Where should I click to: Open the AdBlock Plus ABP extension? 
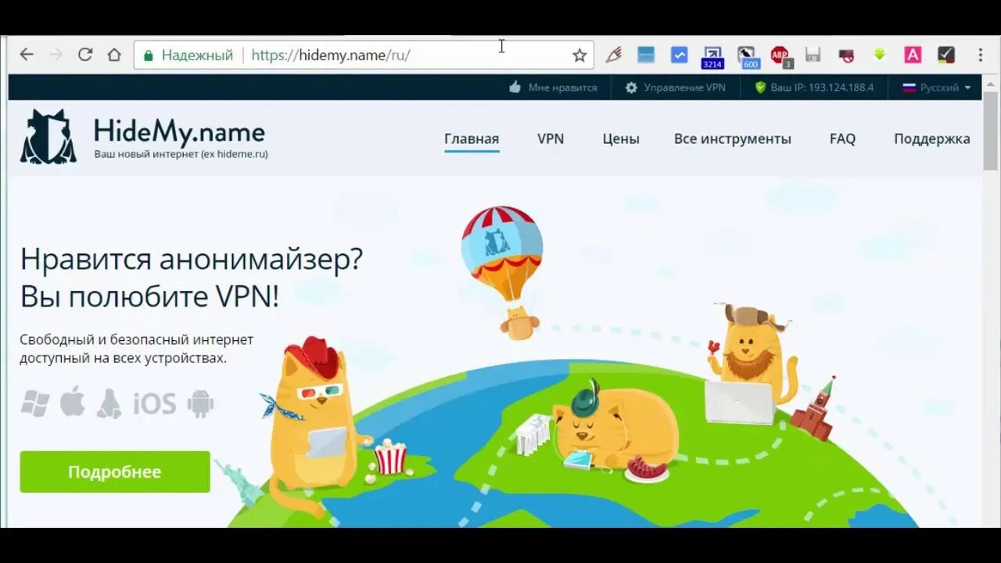[780, 56]
